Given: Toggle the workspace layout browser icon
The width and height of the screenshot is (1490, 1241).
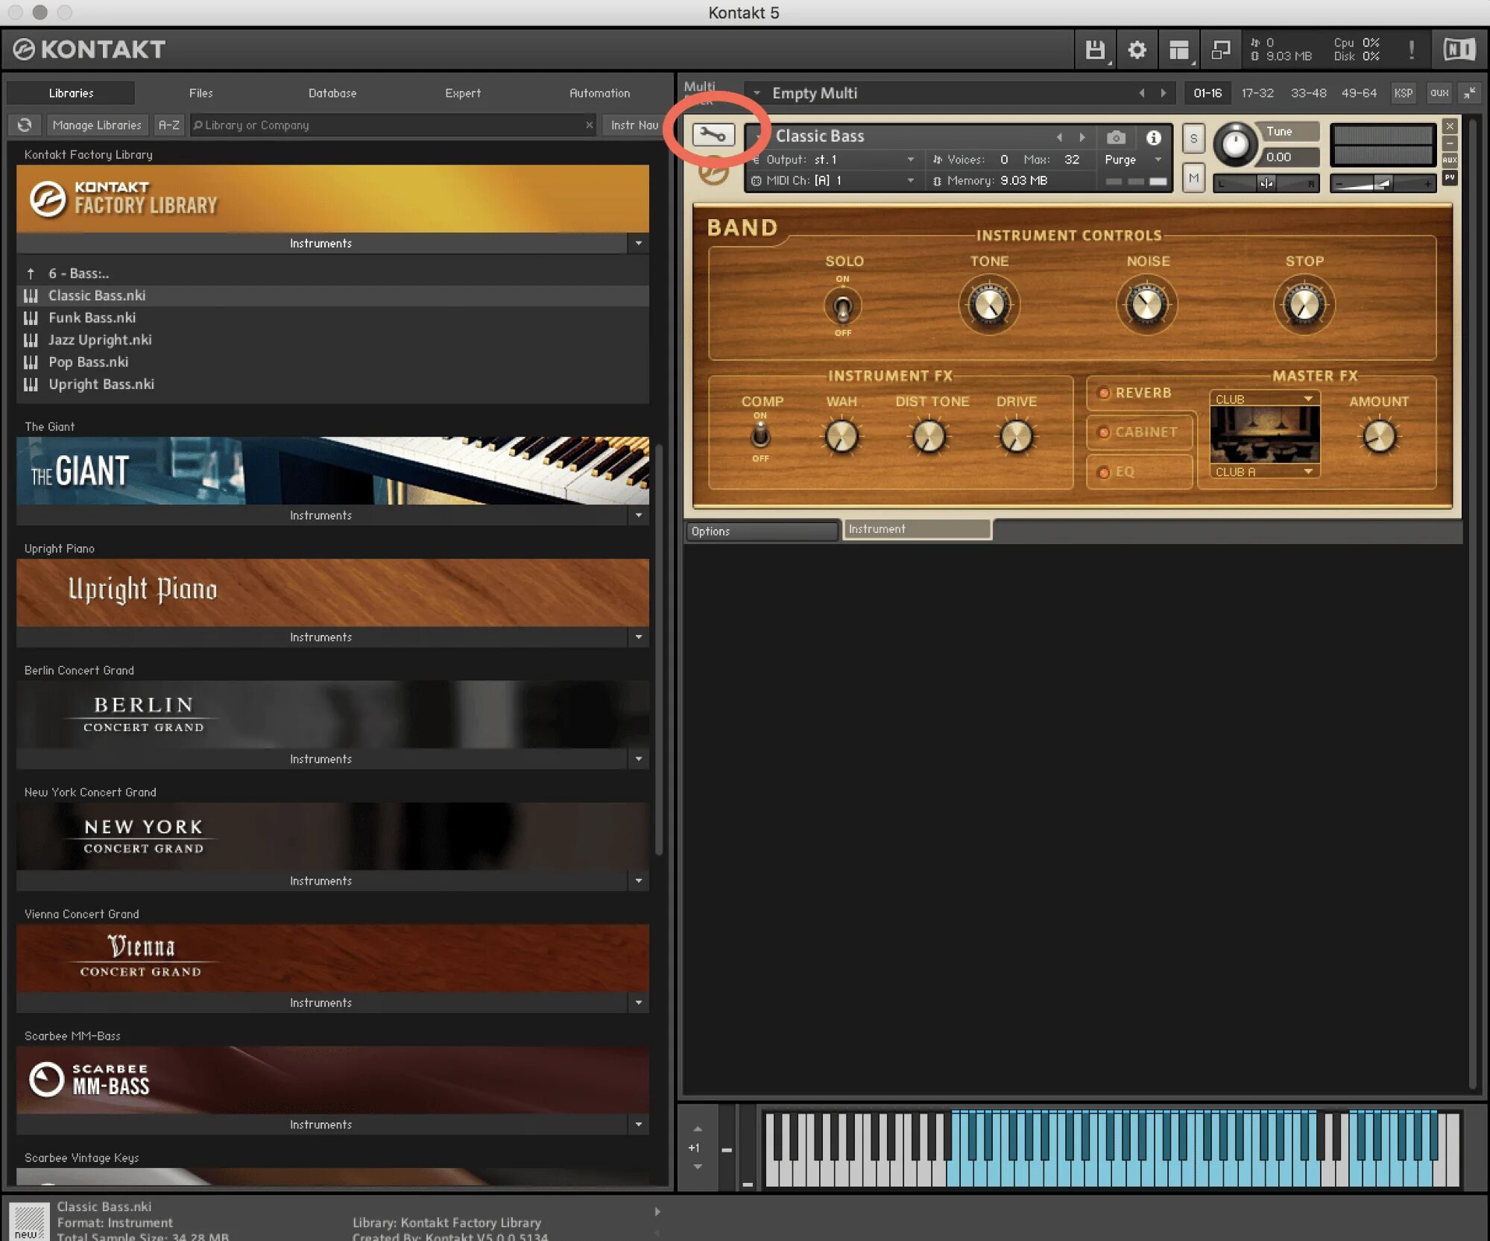Looking at the screenshot, I should [1178, 50].
